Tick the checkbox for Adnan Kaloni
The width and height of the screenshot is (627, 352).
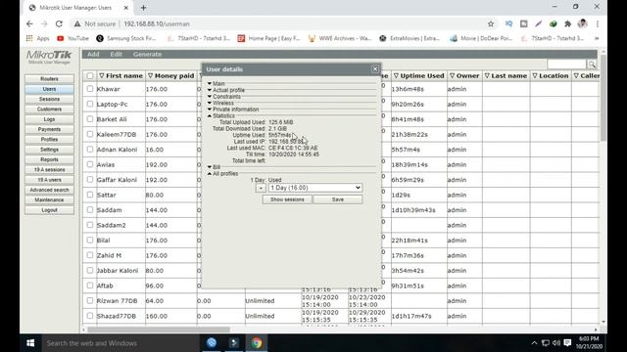click(x=90, y=150)
